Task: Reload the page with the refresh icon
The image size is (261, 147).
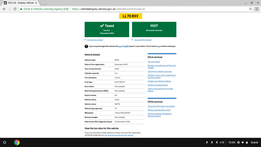Action: (15, 9)
